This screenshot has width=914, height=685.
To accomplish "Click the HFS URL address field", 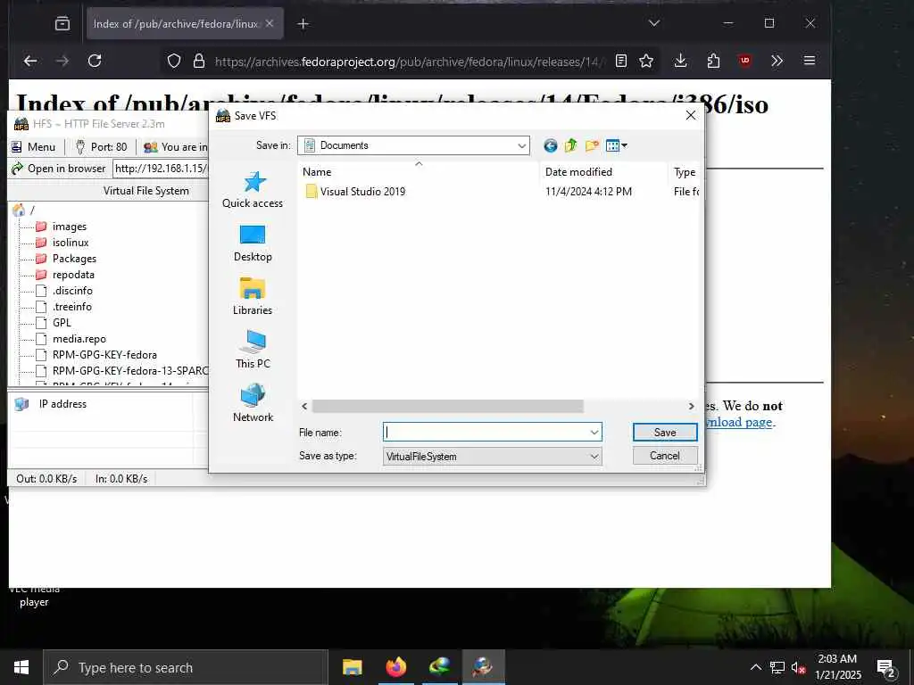I will 161,169.
